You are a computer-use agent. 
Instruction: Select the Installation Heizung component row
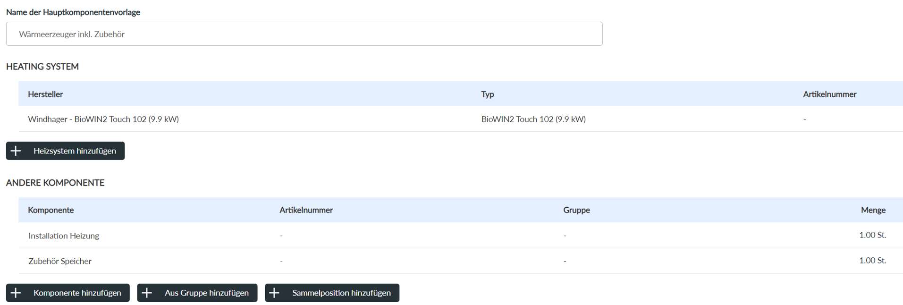click(x=64, y=236)
